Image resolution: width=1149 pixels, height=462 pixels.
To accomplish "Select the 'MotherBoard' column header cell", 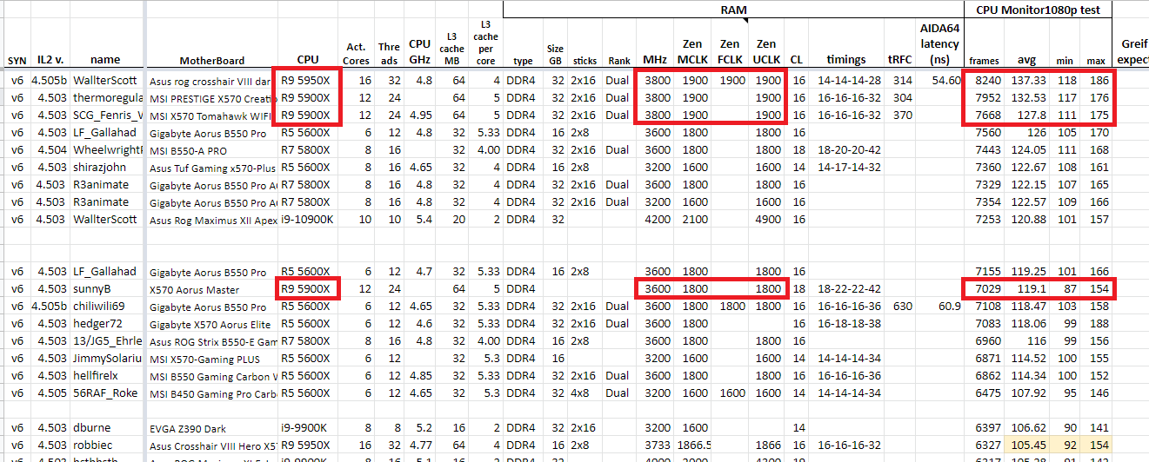I will (211, 61).
